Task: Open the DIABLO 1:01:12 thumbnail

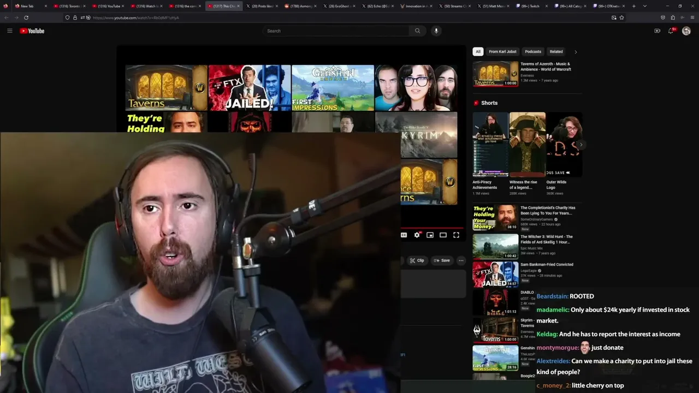Action: [495, 302]
